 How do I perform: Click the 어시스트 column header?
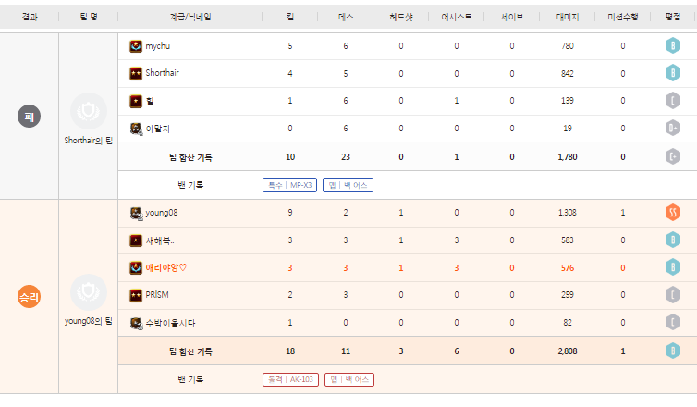click(456, 17)
